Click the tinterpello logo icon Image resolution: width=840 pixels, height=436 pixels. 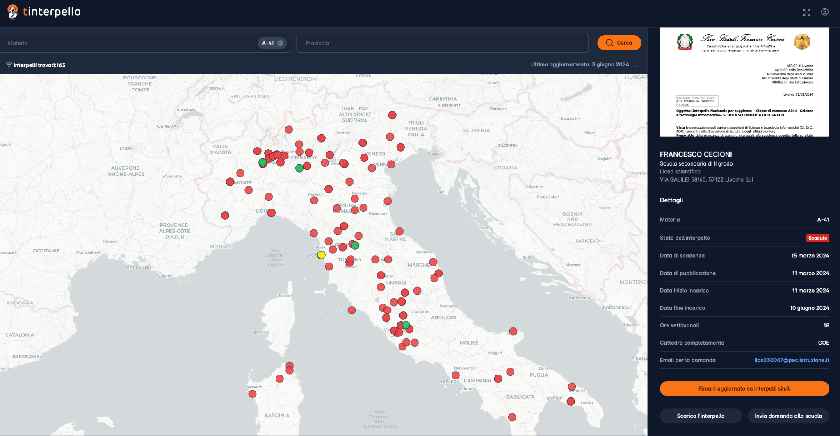click(x=13, y=12)
